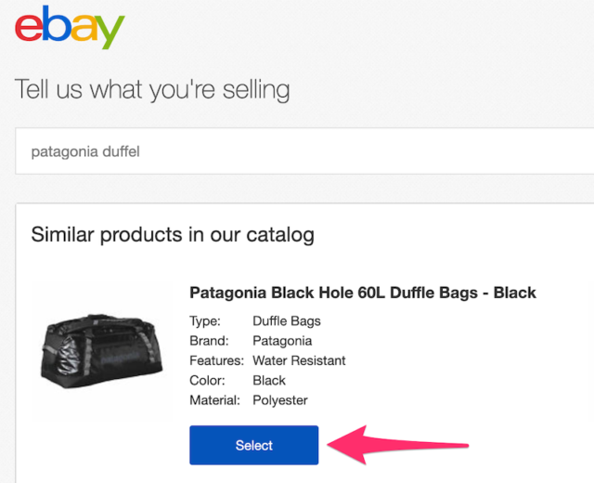Select the 'Duffle Bags' type value
Image resolution: width=594 pixels, height=483 pixels.
287,321
